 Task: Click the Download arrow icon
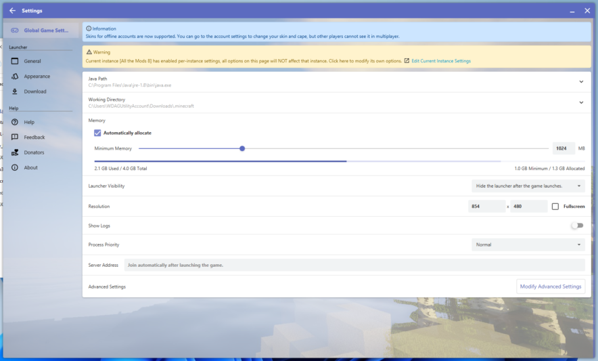[x=15, y=91]
